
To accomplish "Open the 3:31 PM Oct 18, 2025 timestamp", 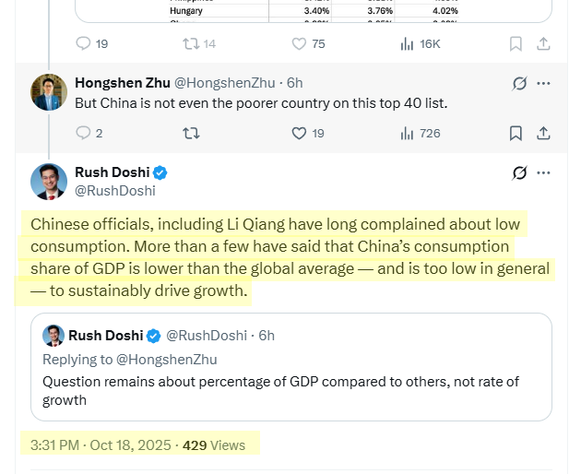I will point(100,444).
